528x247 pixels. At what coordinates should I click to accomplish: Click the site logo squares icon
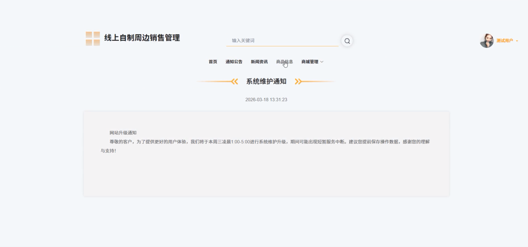92,39
